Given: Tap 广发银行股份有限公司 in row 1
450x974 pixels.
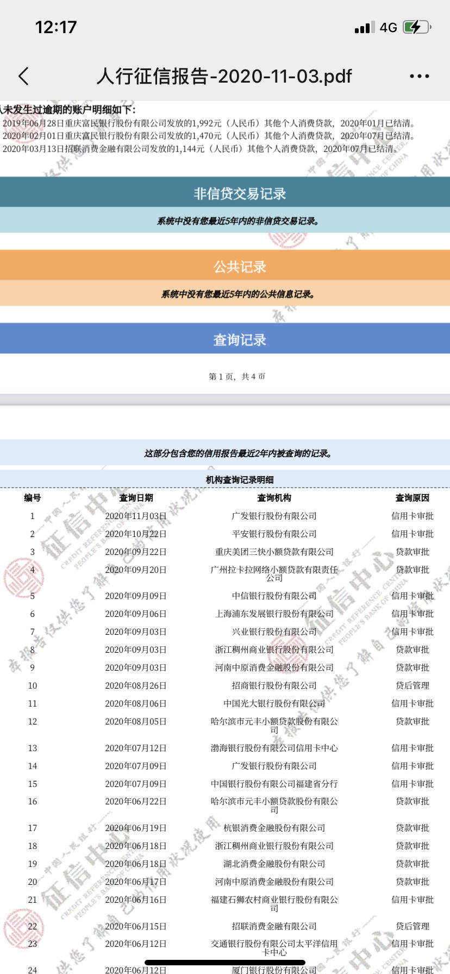Looking at the screenshot, I should point(274,516).
